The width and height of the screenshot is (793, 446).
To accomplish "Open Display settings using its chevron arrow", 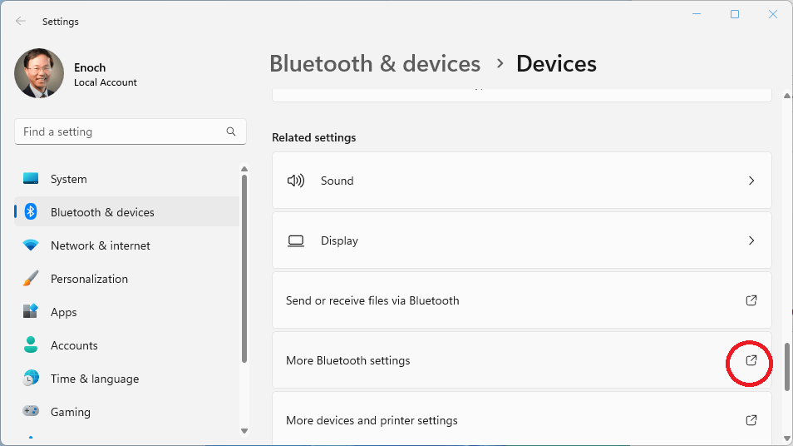I will (x=751, y=240).
